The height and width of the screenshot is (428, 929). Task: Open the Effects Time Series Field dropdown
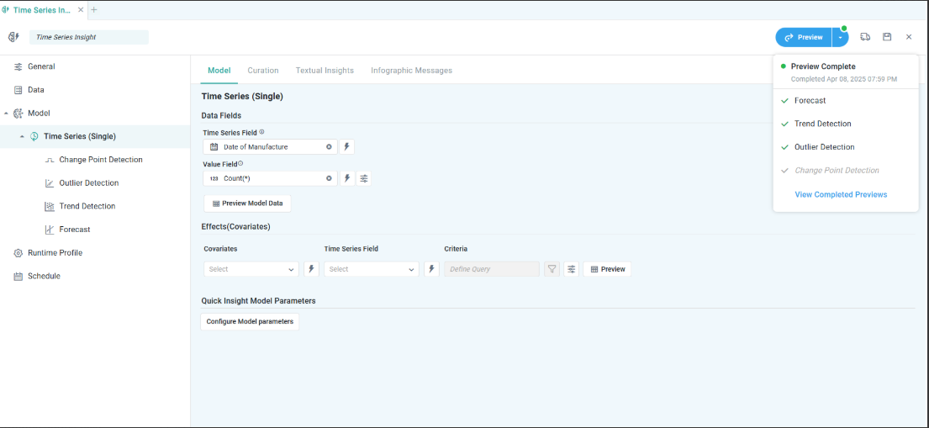pos(371,269)
